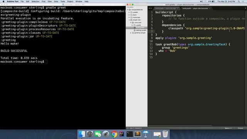Click the editor horizontal scrollbar

tap(180, 125)
